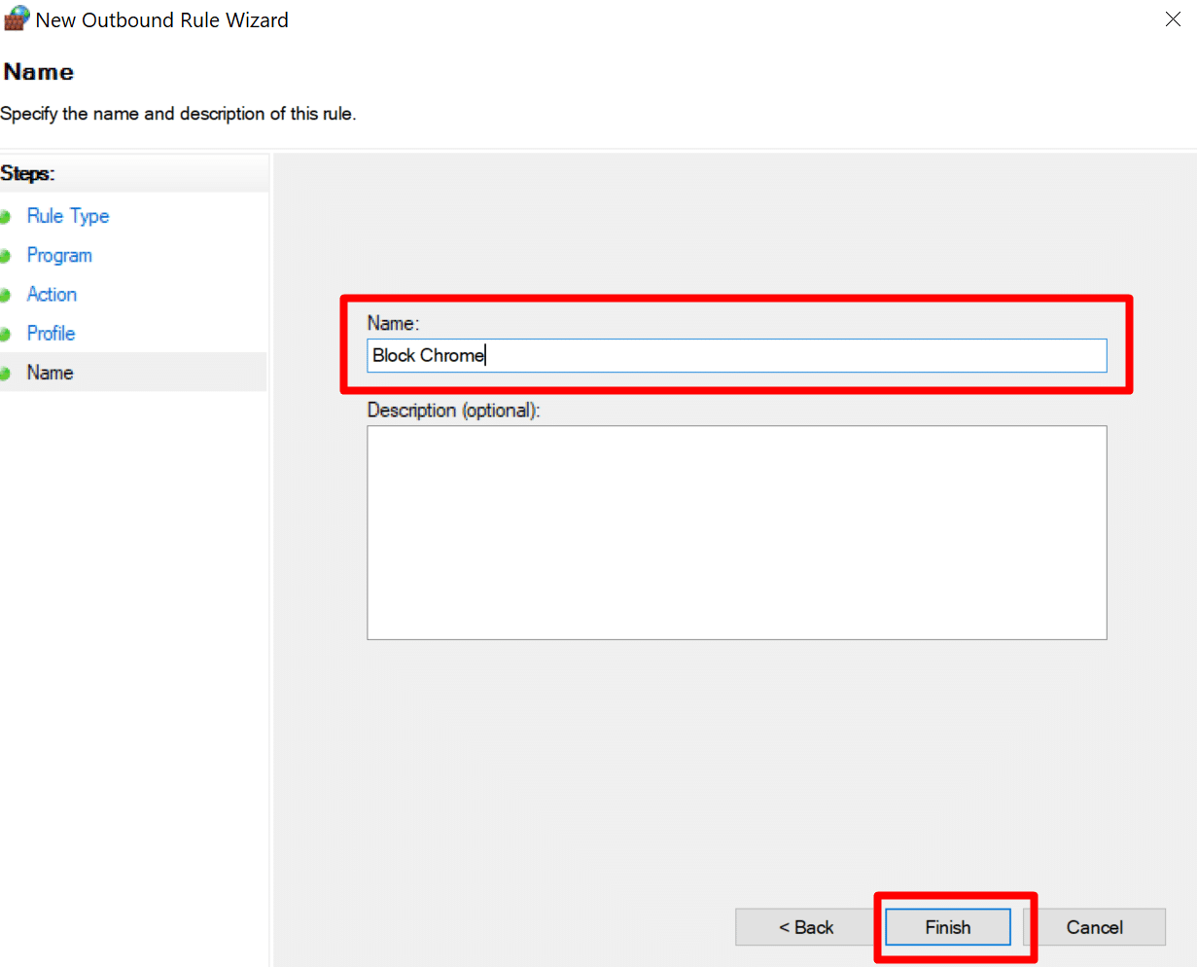Close the wizard window with X
The width and height of the screenshot is (1197, 967).
(x=1173, y=19)
